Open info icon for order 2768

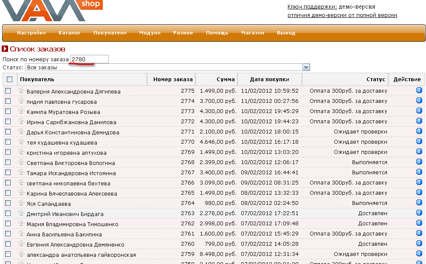pyautogui.click(x=419, y=162)
